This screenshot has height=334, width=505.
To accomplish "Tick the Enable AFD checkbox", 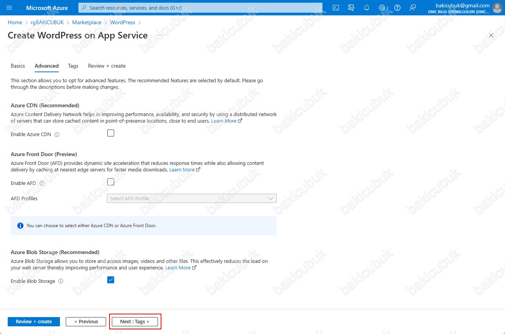I will coord(111,182).
